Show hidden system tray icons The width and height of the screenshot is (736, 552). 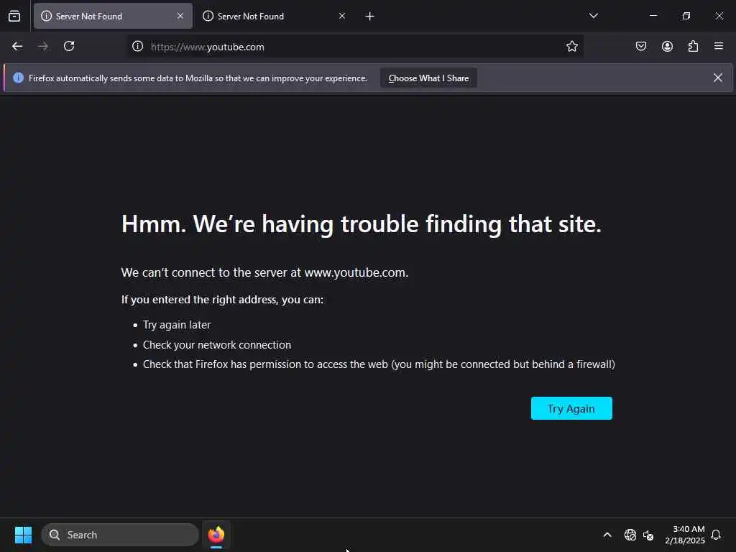(607, 535)
